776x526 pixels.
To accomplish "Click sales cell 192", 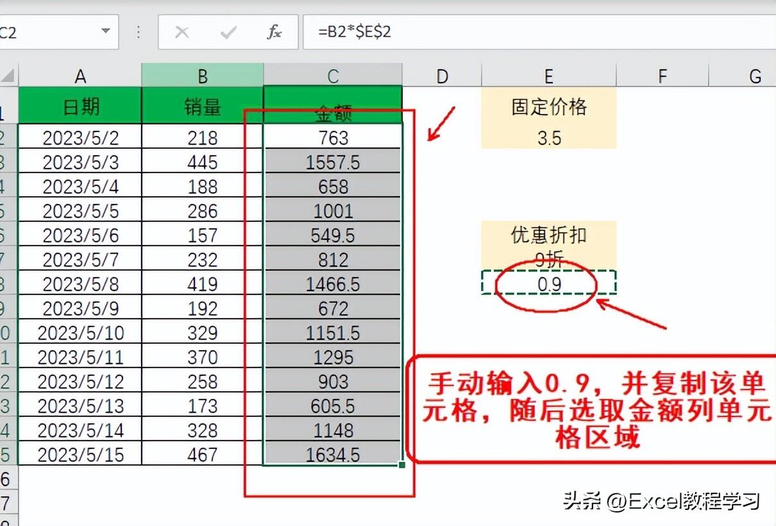I will tap(203, 308).
